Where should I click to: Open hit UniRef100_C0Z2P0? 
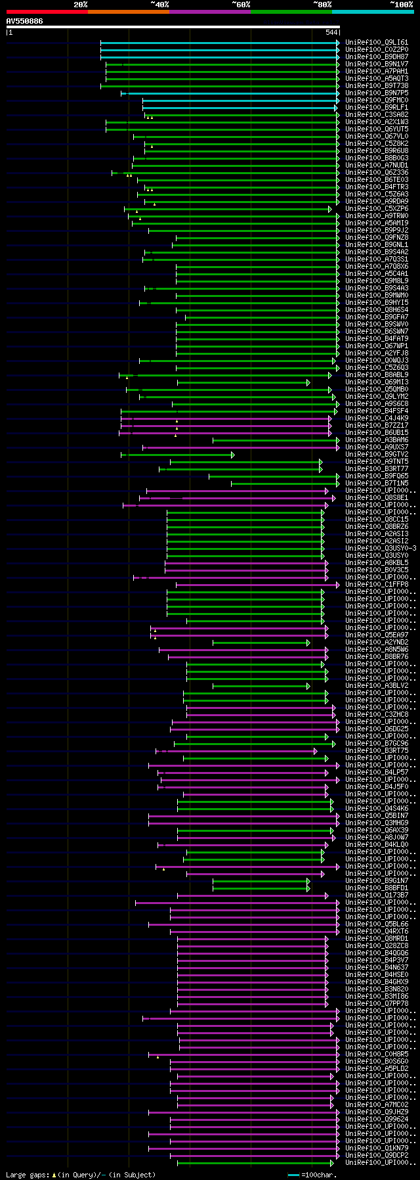[x=377, y=50]
